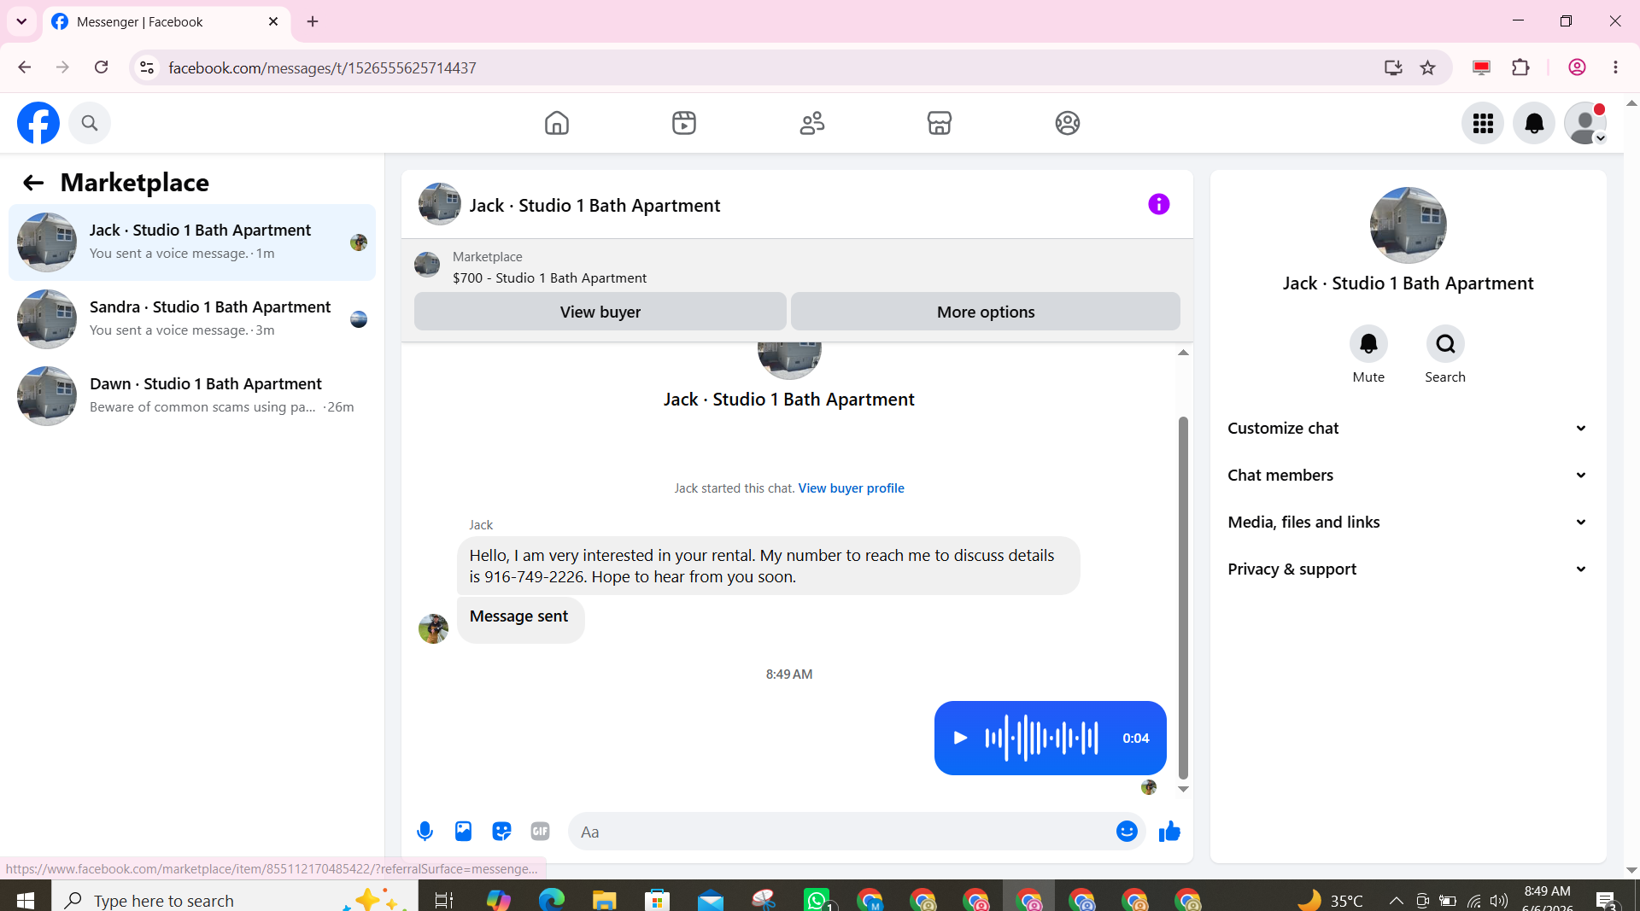Click the back arrow beside Marketplace heading
1640x911 pixels.
tap(33, 183)
